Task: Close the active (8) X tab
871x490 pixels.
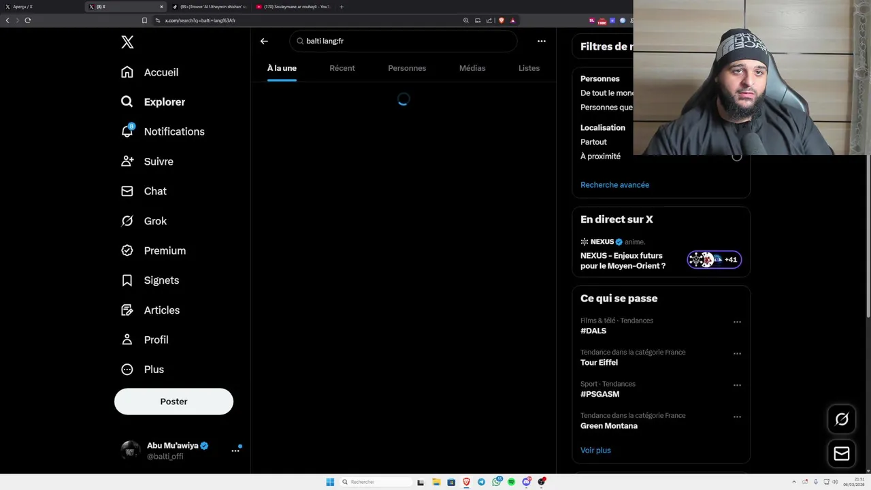Action: pos(161,7)
